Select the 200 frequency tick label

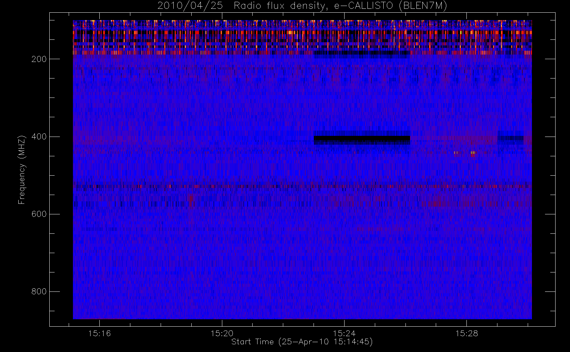point(39,59)
